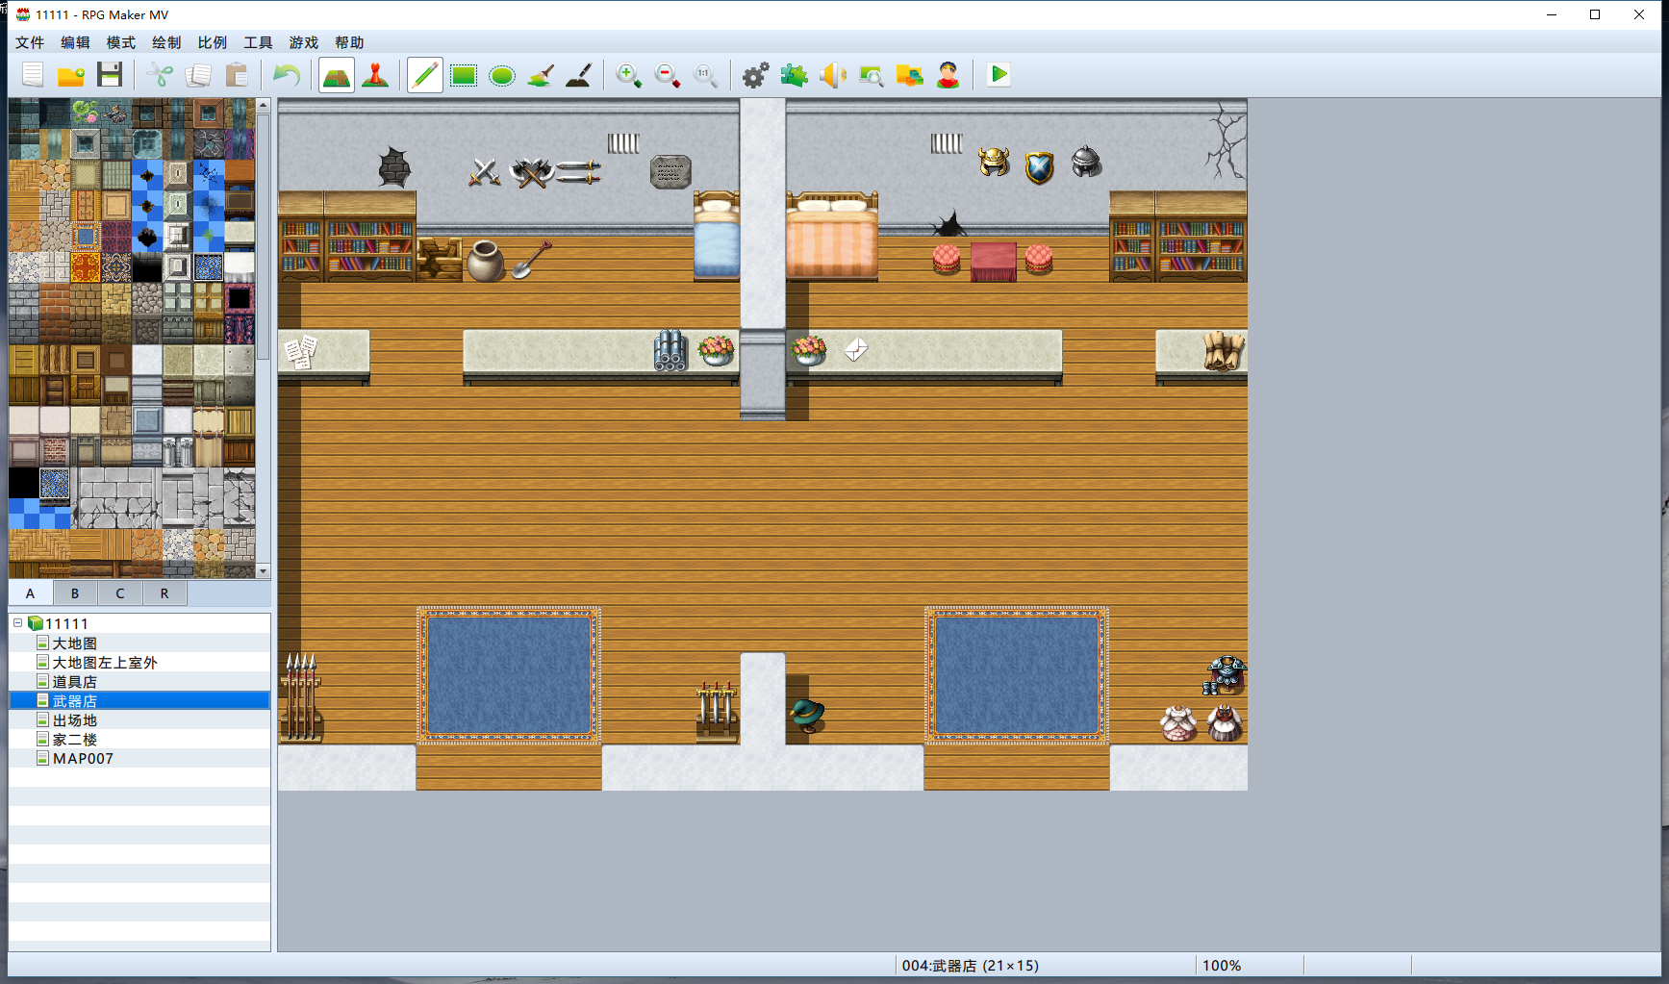Zoom out of the map
1669x984 pixels.
pyautogui.click(x=668, y=75)
